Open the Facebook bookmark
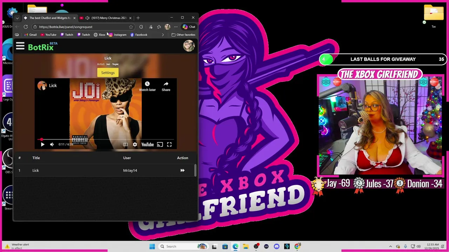Viewport: 449px width, 252px height. pos(139,35)
